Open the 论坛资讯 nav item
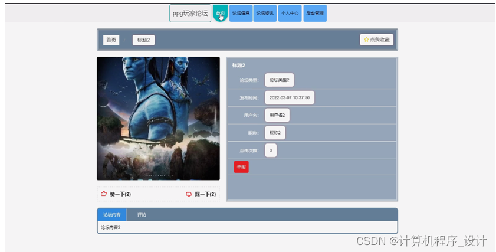The image size is (496, 252). (x=265, y=14)
